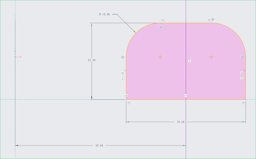Click the 22.50 height dimension value

(x=92, y=60)
